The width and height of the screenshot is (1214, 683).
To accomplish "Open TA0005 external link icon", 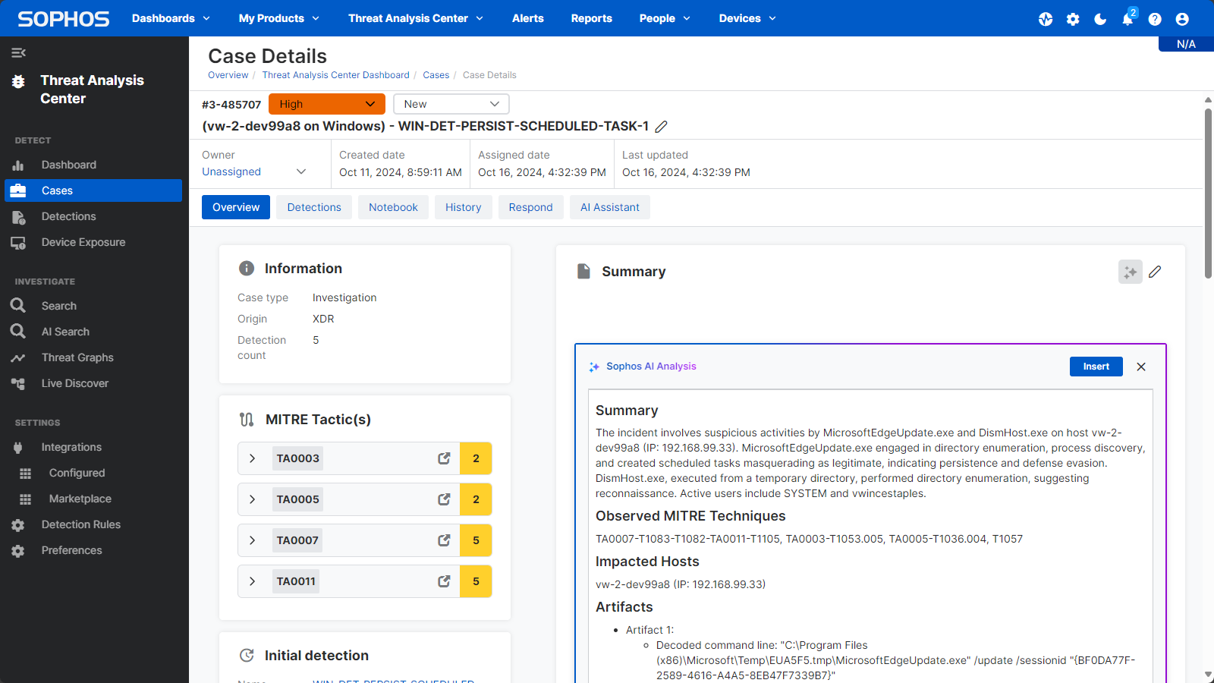I will (x=444, y=499).
